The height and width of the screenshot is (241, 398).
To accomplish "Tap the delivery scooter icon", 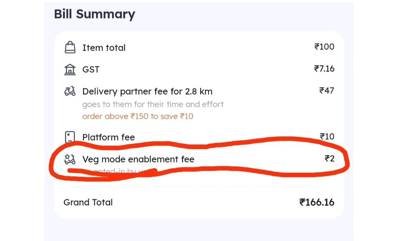I will pos(70,91).
